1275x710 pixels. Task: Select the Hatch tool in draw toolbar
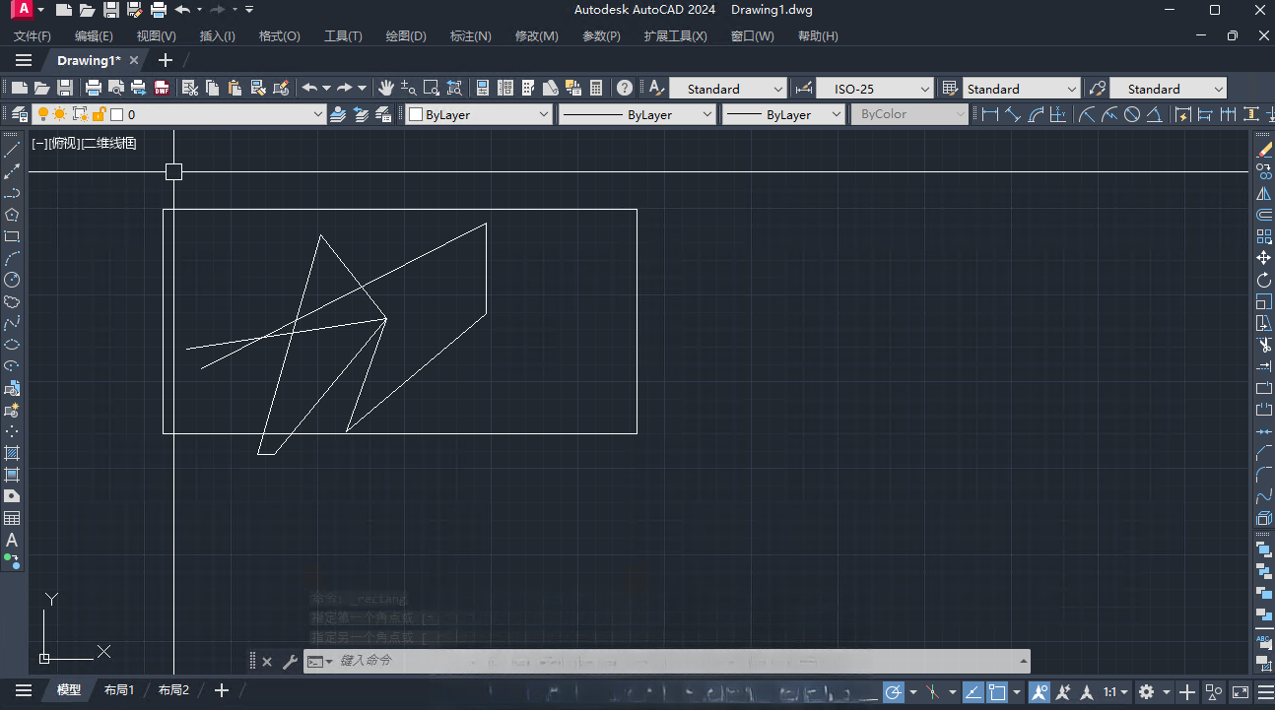coord(12,453)
